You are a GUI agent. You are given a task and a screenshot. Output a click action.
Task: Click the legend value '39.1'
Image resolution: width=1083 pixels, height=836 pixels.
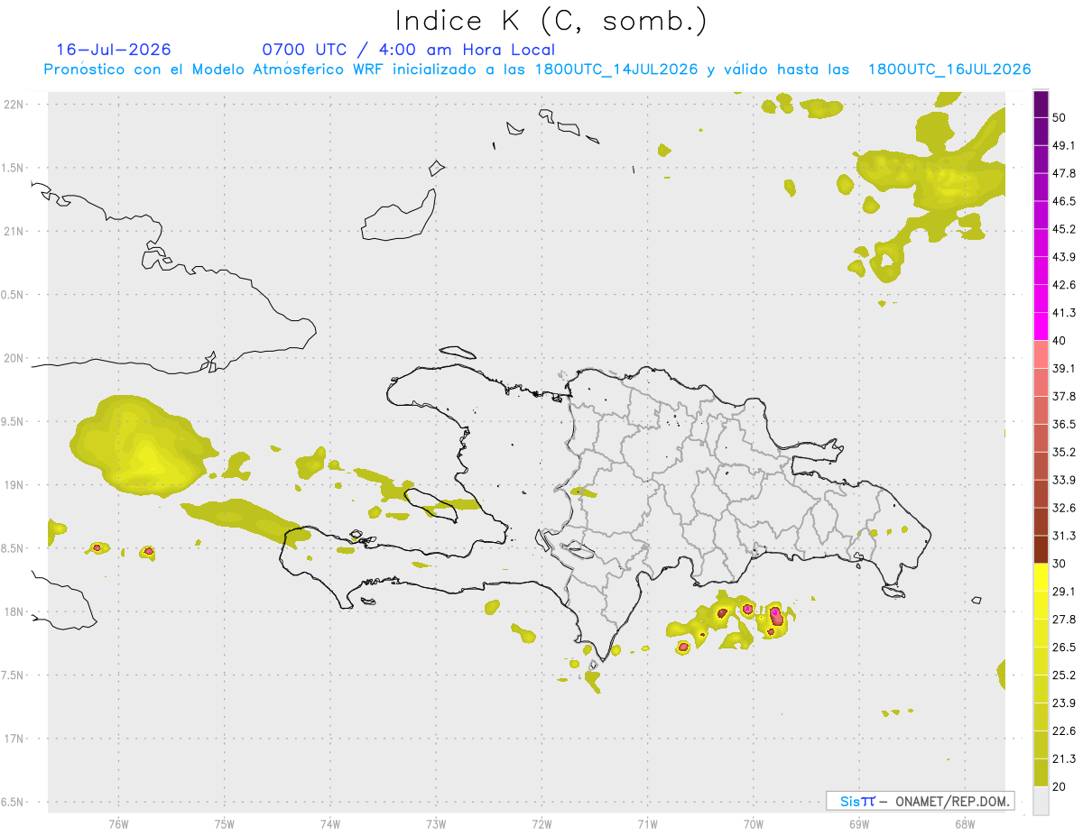pyautogui.click(x=1064, y=368)
